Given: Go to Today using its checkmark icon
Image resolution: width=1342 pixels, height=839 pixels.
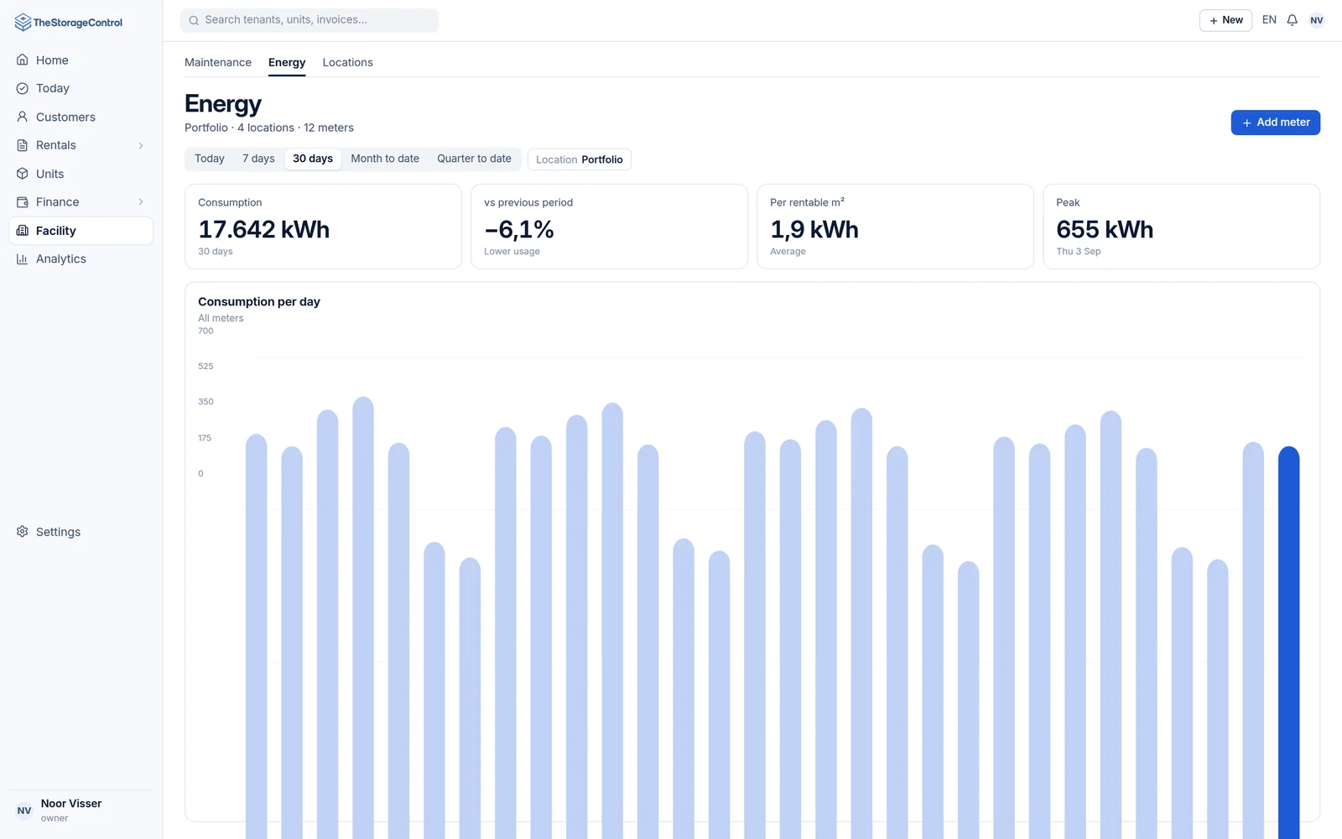Looking at the screenshot, I should point(23,88).
